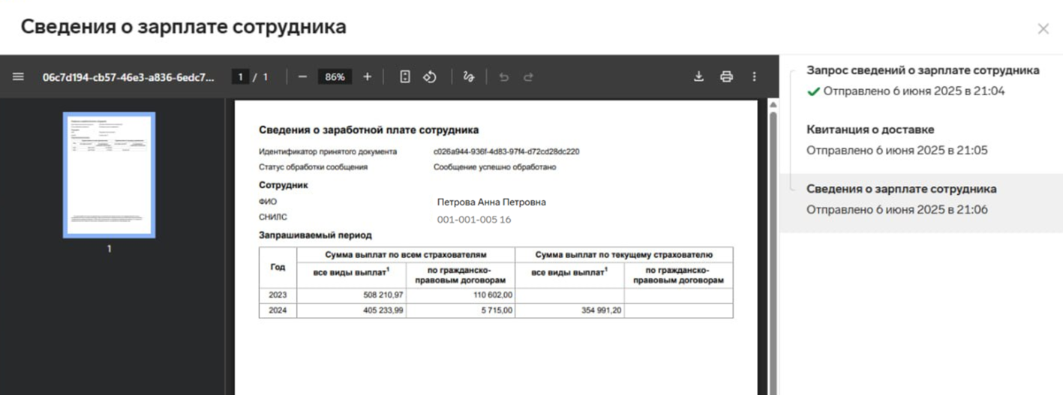Screen dimensions: 1063x395
Task: Click the cell with 405 233,99
Action: point(351,310)
